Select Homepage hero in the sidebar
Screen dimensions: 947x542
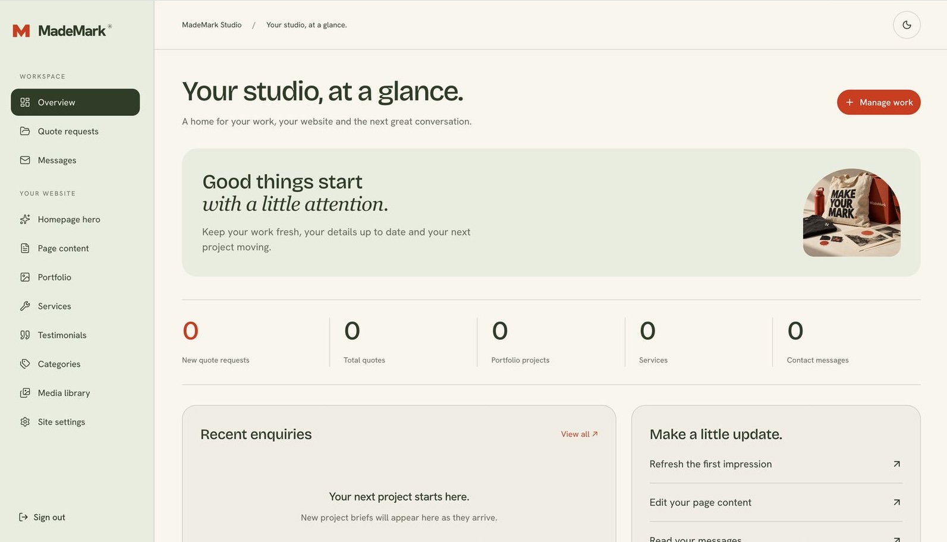pyautogui.click(x=75, y=219)
